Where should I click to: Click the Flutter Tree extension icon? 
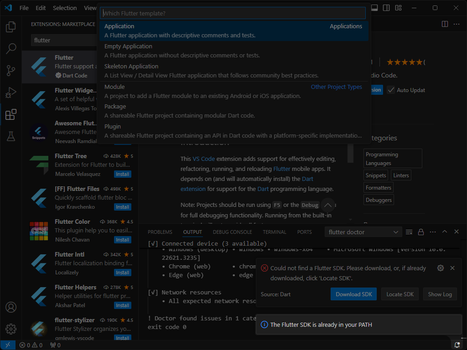[x=39, y=165]
